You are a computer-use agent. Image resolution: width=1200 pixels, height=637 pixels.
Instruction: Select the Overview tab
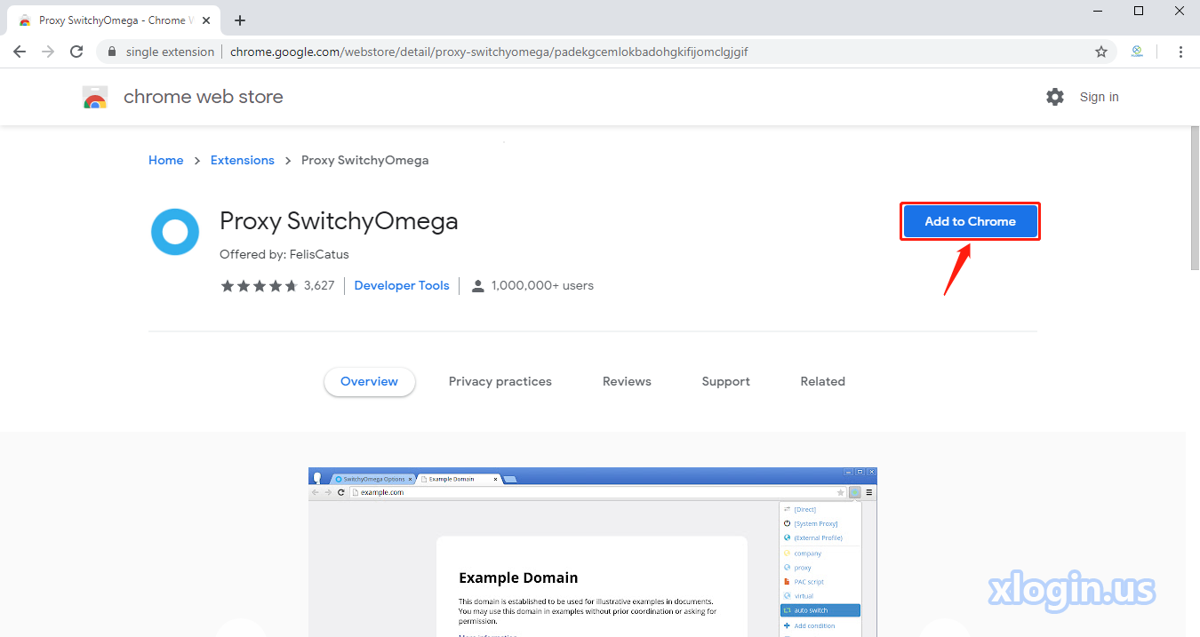pos(369,381)
